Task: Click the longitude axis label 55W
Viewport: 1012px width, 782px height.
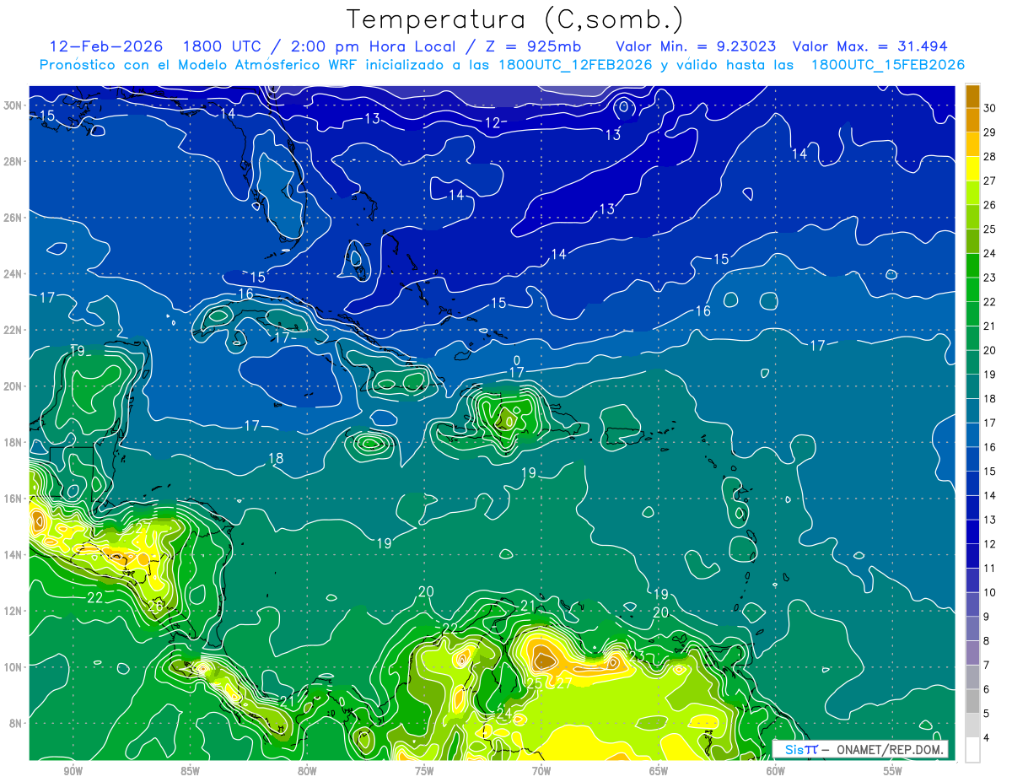Action: [x=893, y=771]
